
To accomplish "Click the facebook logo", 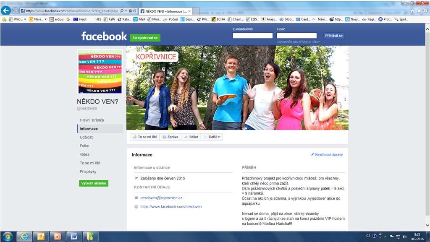I will [x=104, y=36].
